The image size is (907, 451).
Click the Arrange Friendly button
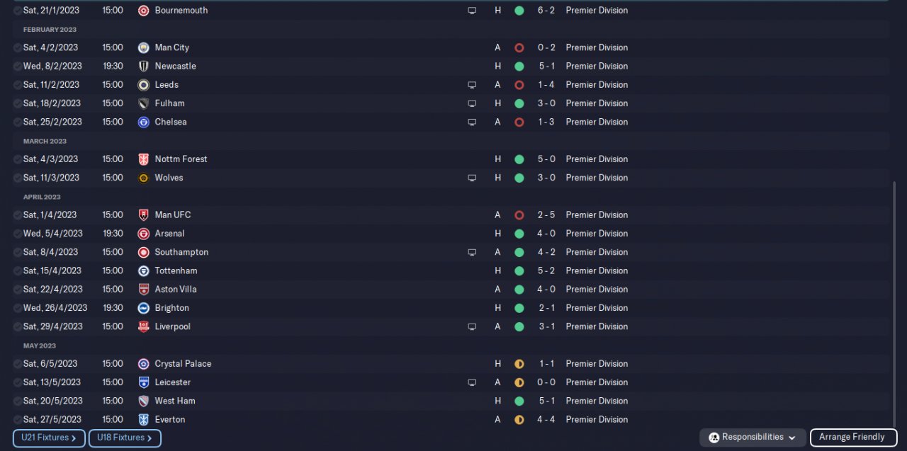coord(853,438)
